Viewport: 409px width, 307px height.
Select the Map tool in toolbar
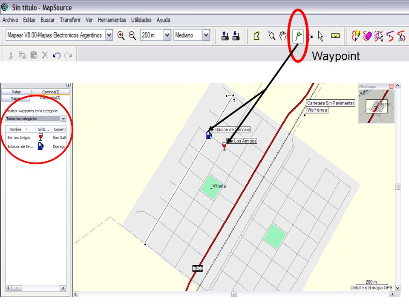pos(256,36)
